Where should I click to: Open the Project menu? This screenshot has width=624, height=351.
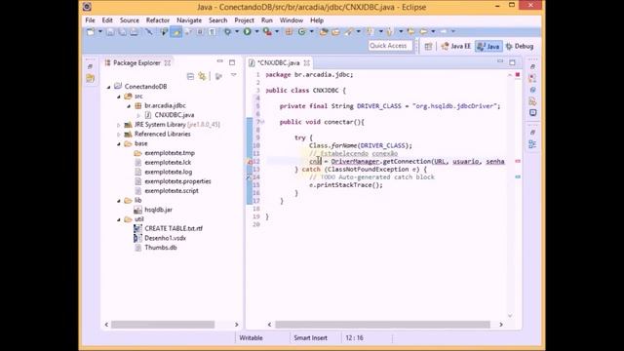coord(244,20)
